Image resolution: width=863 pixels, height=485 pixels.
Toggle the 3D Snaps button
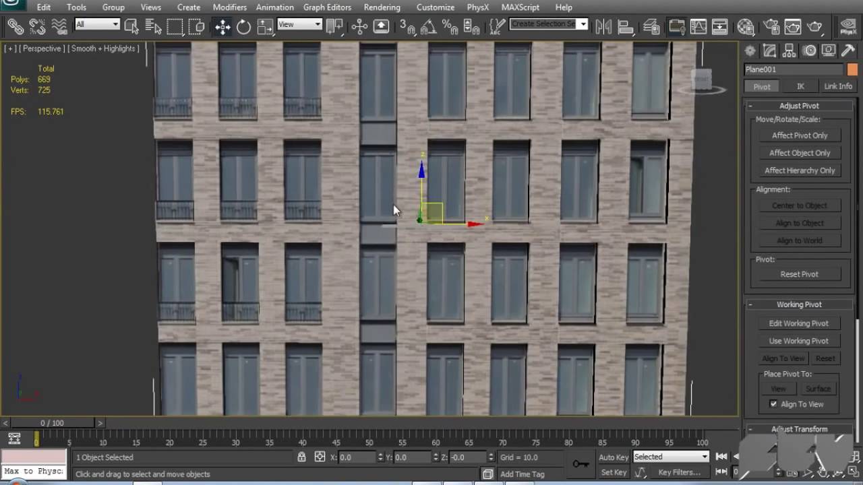[407, 26]
